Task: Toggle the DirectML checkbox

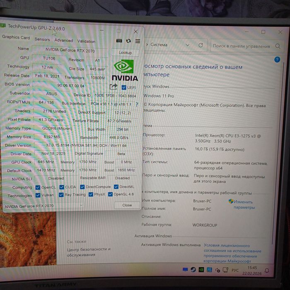Action: pyautogui.click(x=116, y=187)
